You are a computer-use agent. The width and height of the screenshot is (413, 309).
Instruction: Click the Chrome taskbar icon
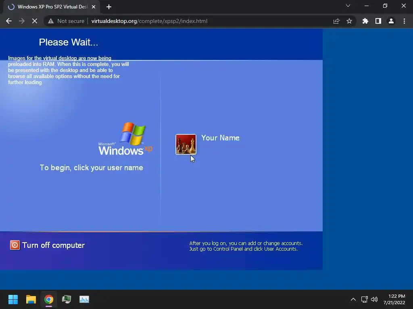click(x=49, y=299)
